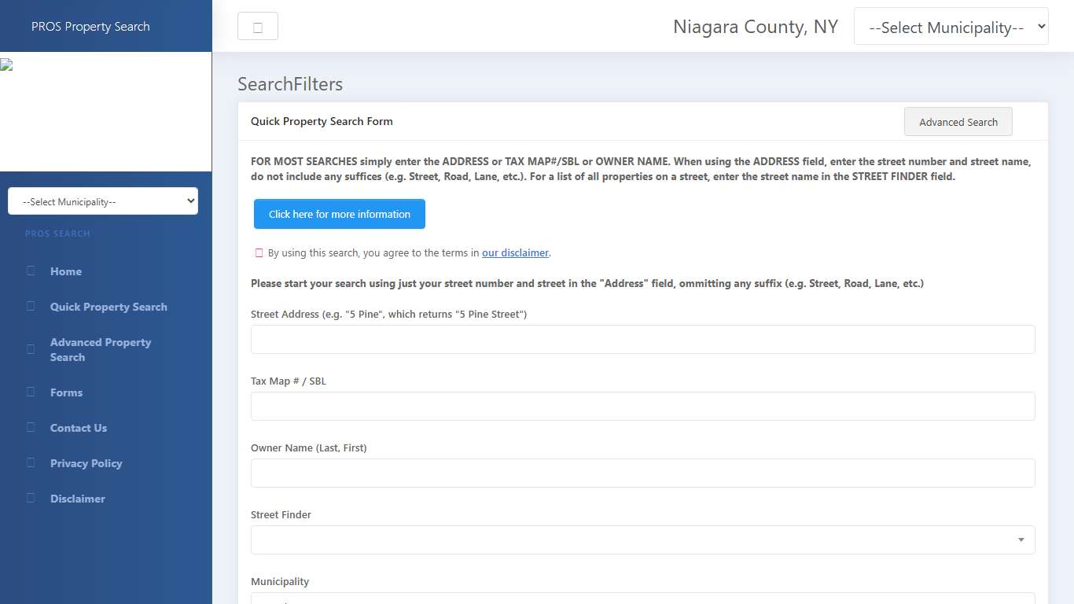Screen dimensions: 1074x604
Task: Open the Municipality selector in the form
Action: click(x=642, y=601)
